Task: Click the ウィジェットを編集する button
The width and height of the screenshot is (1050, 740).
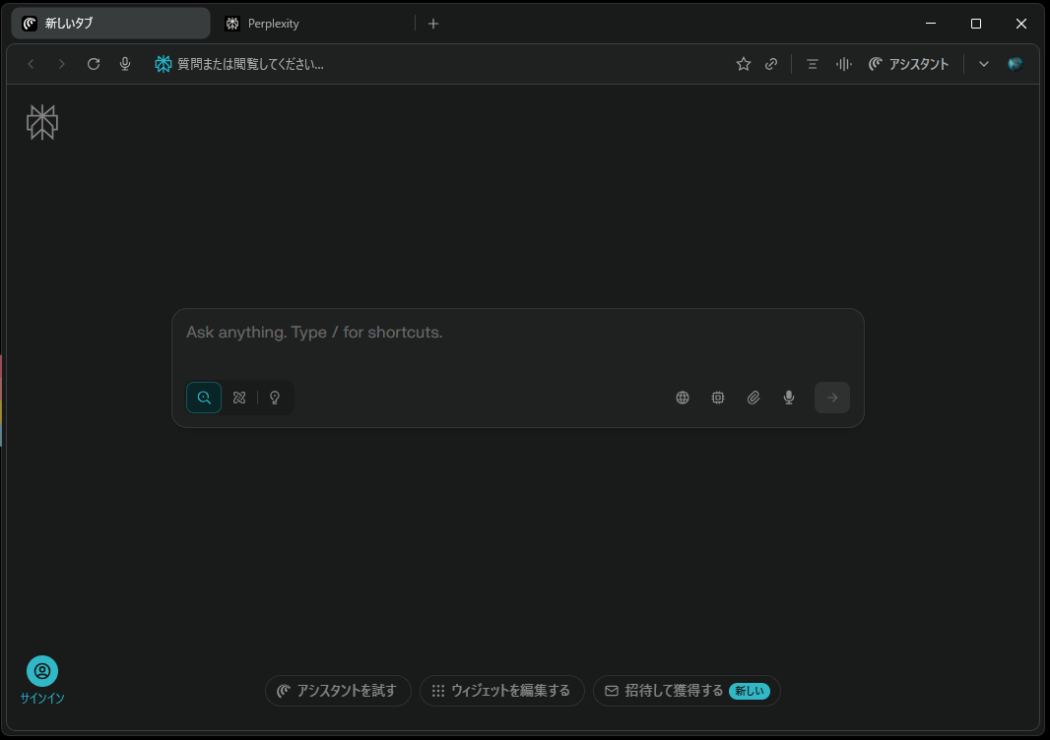Action: [x=501, y=691]
